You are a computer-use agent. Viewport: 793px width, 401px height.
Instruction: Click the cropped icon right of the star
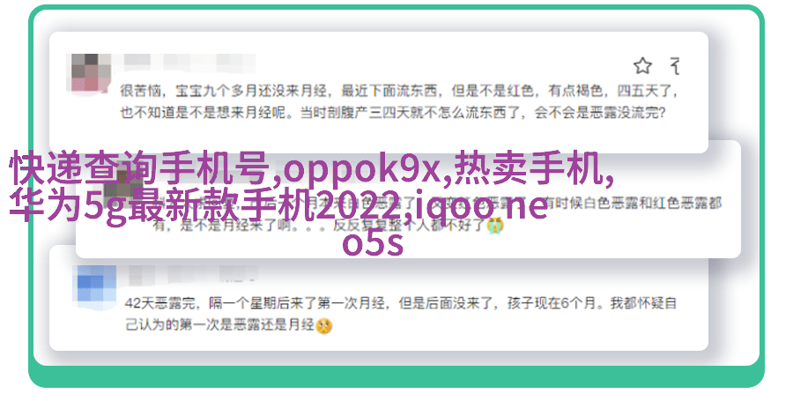(x=675, y=66)
